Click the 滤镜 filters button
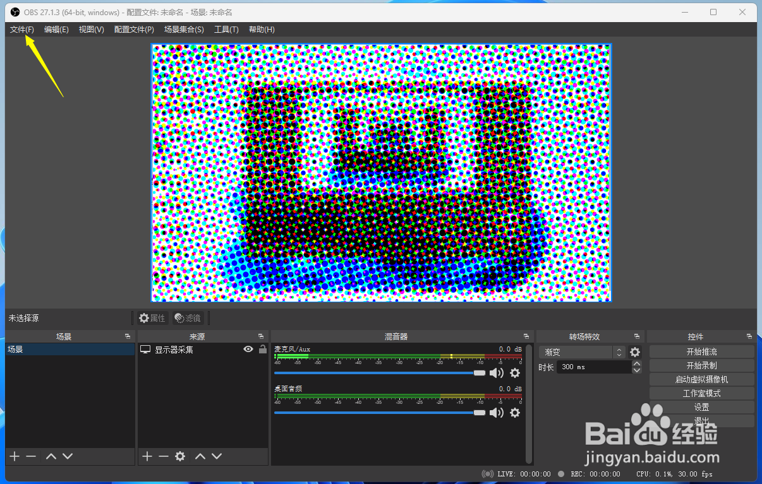Viewport: 762px width, 484px height. (x=188, y=318)
